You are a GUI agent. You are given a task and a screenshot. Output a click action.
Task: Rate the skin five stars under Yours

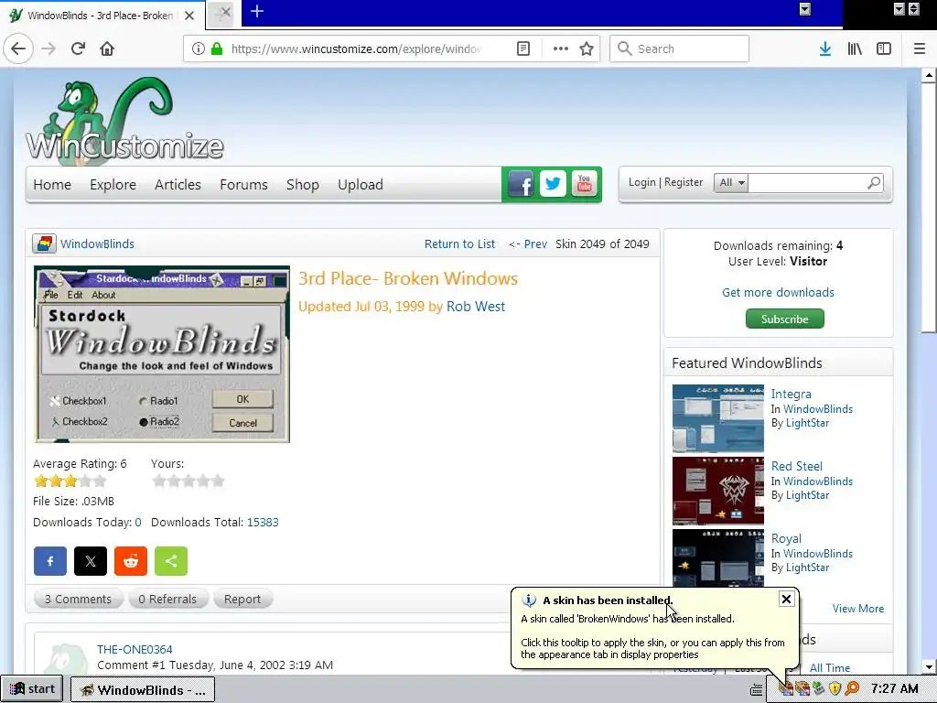[218, 481]
